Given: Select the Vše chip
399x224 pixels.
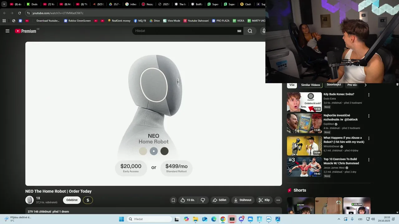Looking at the screenshot, I should [x=292, y=85].
